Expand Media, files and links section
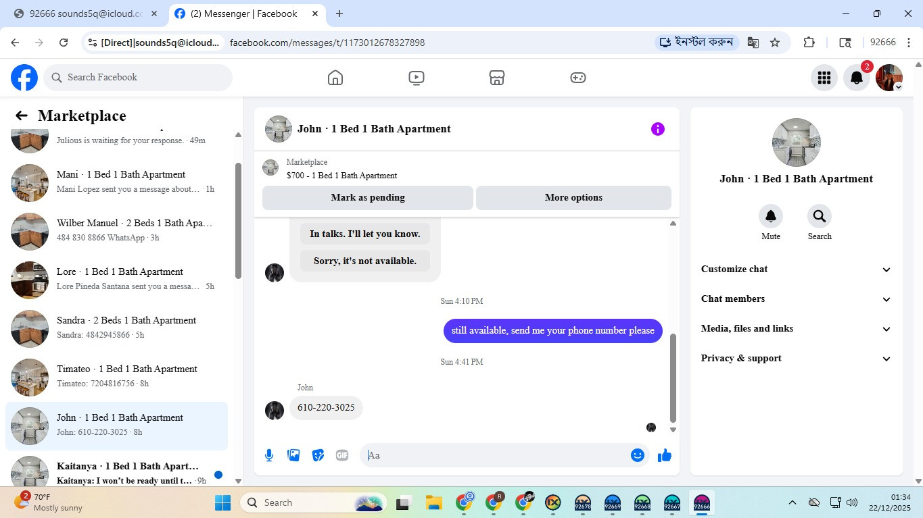 tap(796, 328)
